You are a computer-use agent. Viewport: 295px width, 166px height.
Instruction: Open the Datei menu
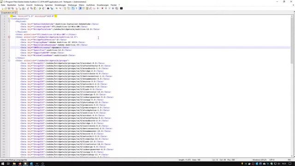[x=3, y=5]
